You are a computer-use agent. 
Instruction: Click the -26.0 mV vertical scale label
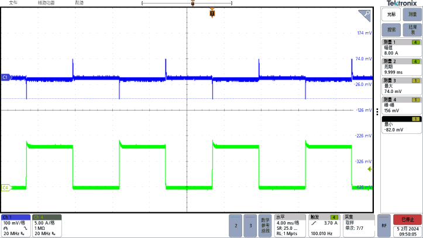(x=363, y=84)
